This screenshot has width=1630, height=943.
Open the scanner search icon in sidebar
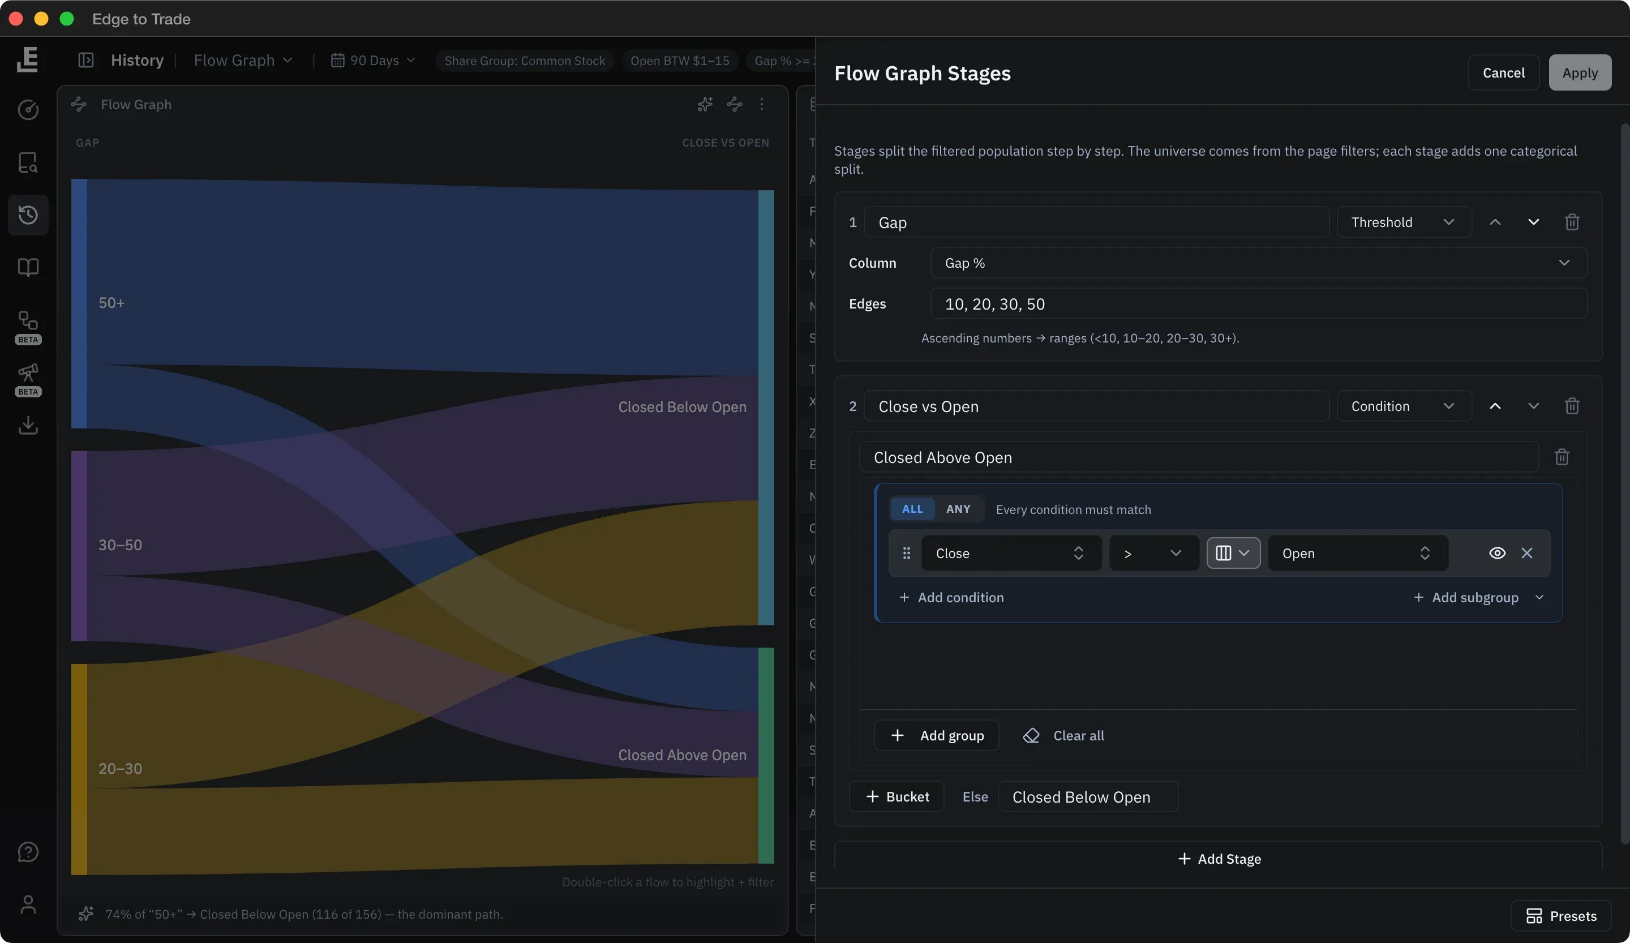pyautogui.click(x=28, y=162)
